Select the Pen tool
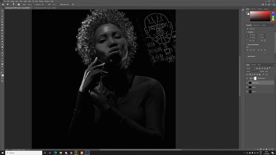Image resolution: width=276 pixels, height=155 pixels. point(2,53)
